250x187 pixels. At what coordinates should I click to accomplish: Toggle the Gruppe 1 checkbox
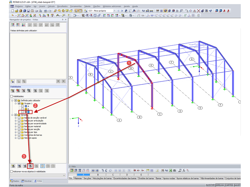coord(19,103)
